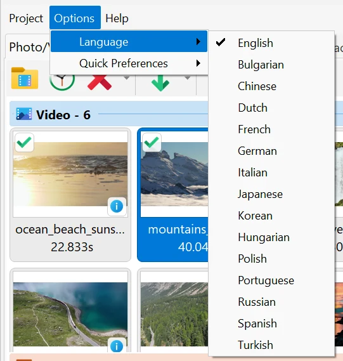Click the green down arrow icon

(160, 82)
